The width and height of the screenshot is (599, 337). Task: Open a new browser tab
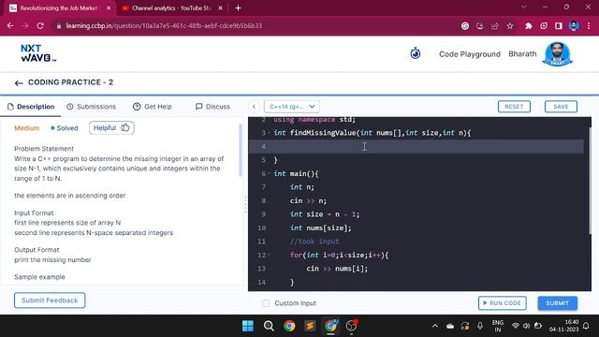coord(238,8)
